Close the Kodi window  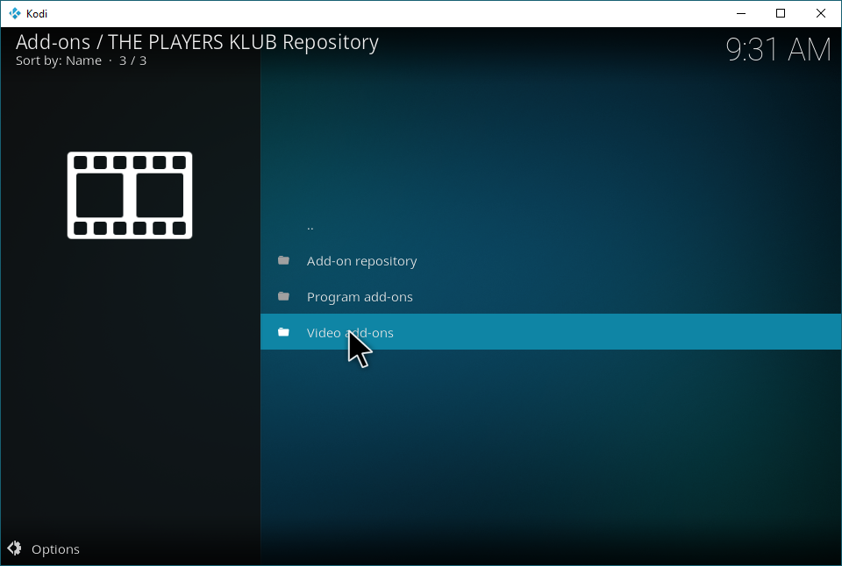820,13
